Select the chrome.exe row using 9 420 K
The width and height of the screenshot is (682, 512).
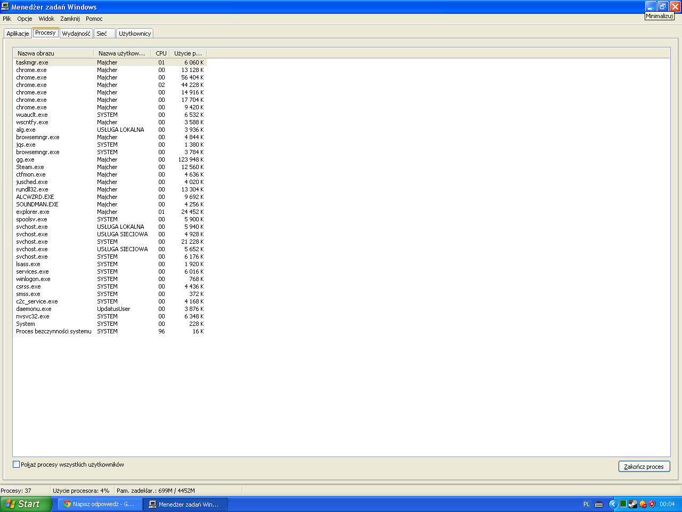pyautogui.click(x=110, y=107)
